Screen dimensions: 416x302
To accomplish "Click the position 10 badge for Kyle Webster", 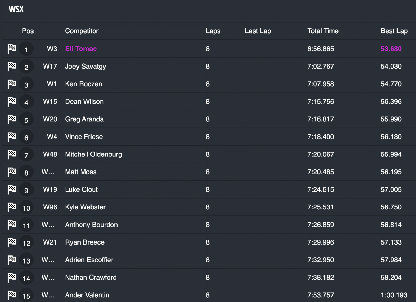I will click(27, 208).
